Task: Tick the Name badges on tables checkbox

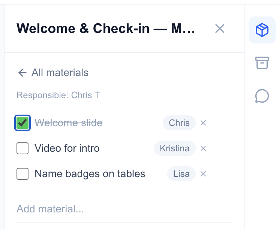Action: [22, 174]
